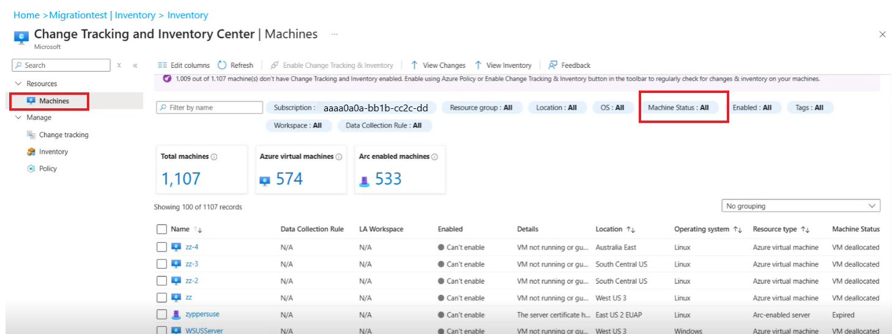Screen dimensions: 892x334
Task: Check the box for machine zz
Action: [x=162, y=298]
